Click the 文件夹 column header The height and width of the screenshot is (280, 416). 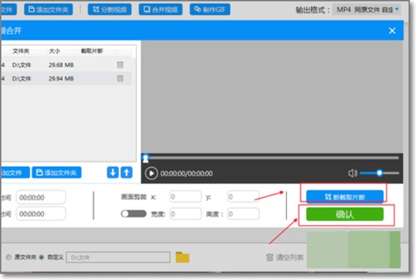click(21, 51)
